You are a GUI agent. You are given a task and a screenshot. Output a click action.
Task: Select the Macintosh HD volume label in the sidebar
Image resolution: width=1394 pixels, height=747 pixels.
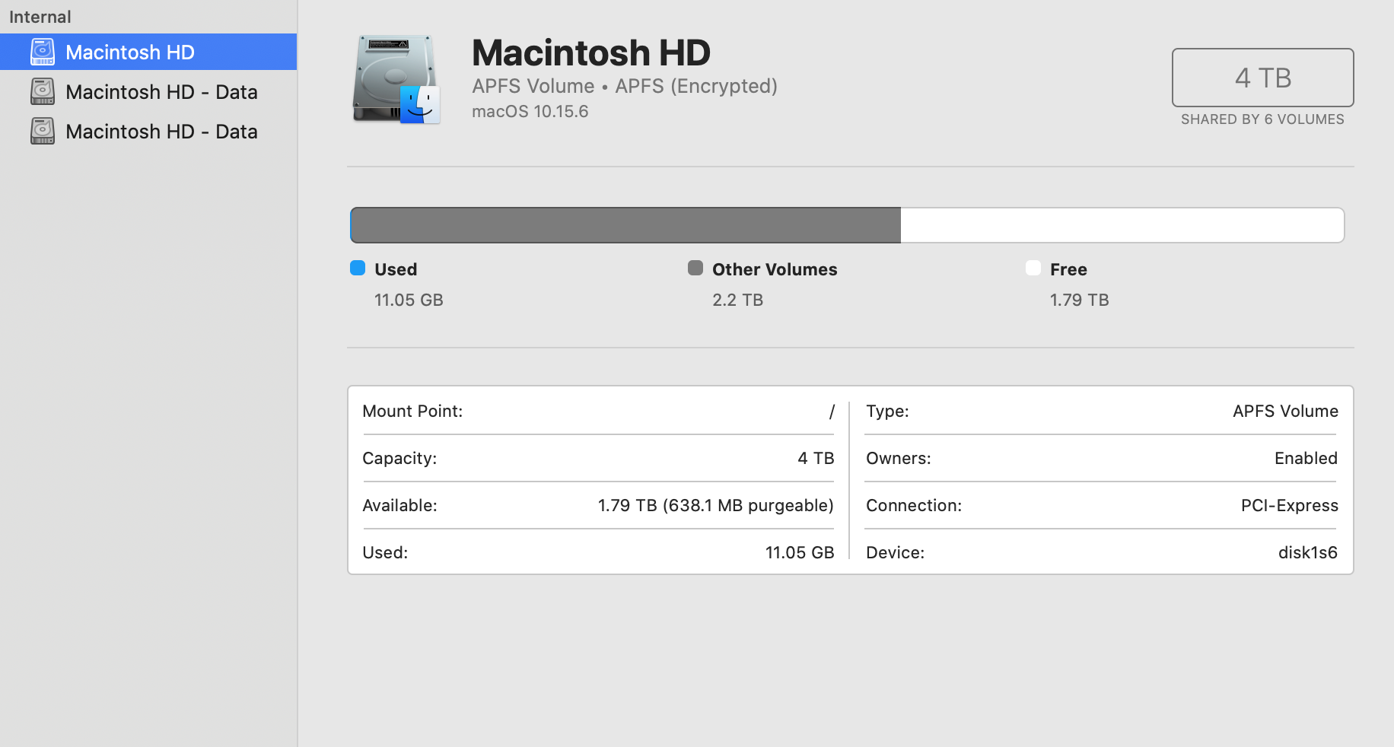[x=130, y=52]
